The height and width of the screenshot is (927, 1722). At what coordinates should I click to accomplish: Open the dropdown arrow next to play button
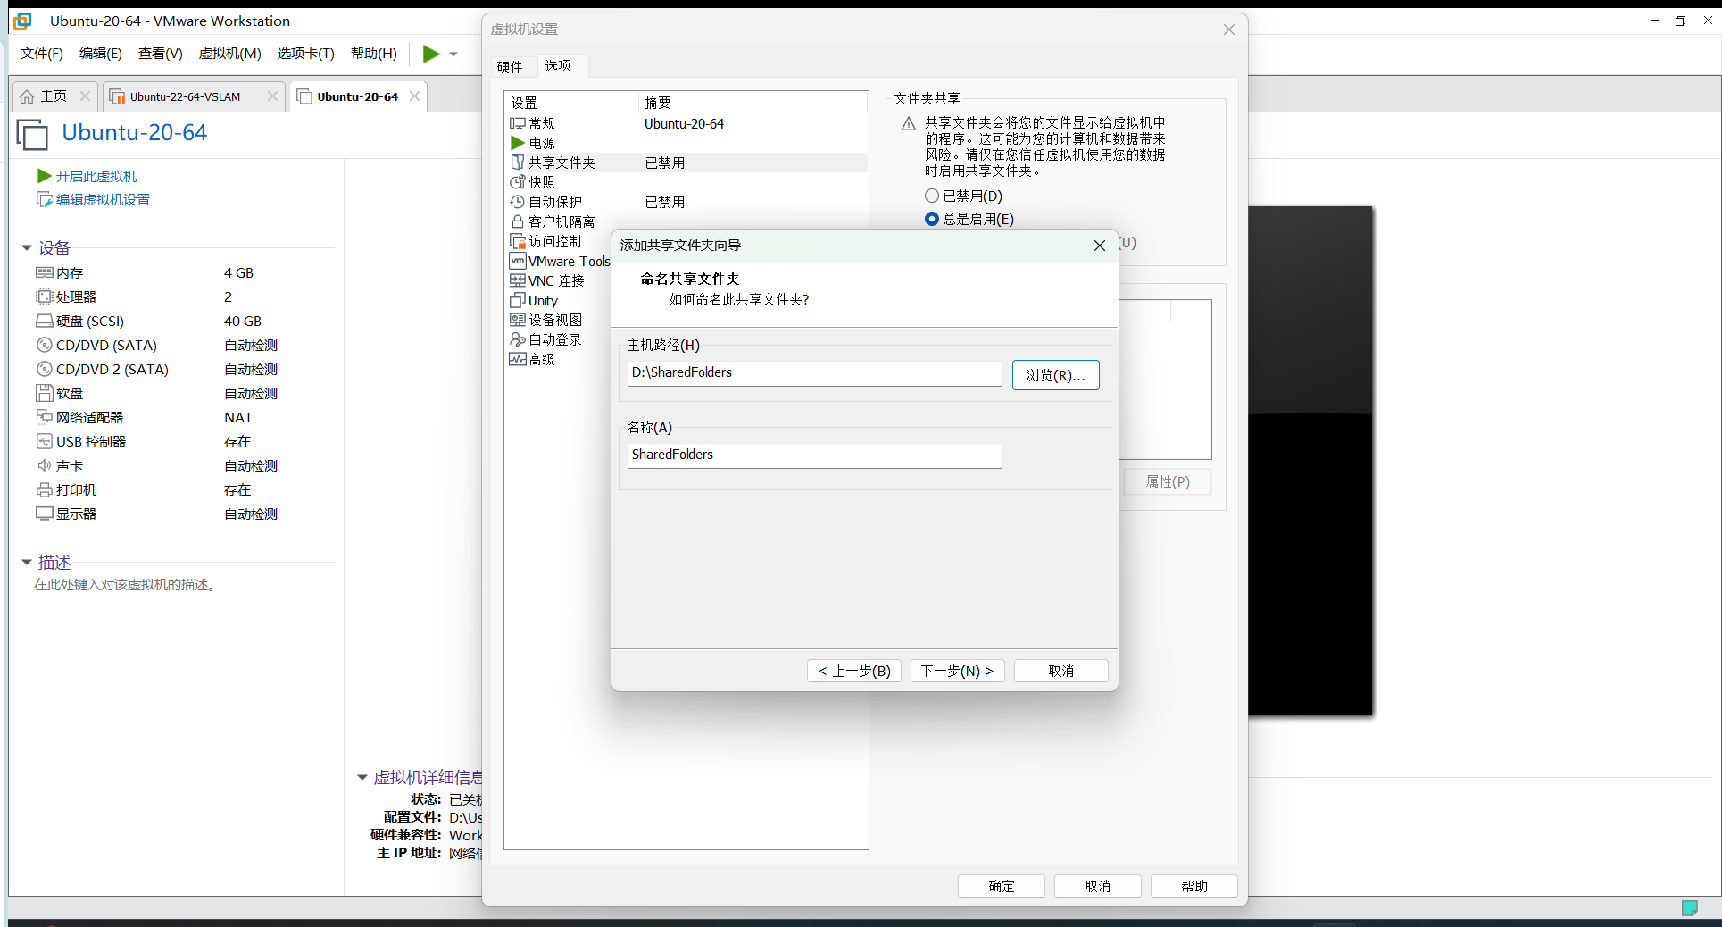click(x=453, y=54)
